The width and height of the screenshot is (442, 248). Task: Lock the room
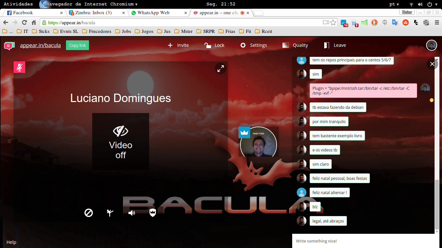[214, 46]
